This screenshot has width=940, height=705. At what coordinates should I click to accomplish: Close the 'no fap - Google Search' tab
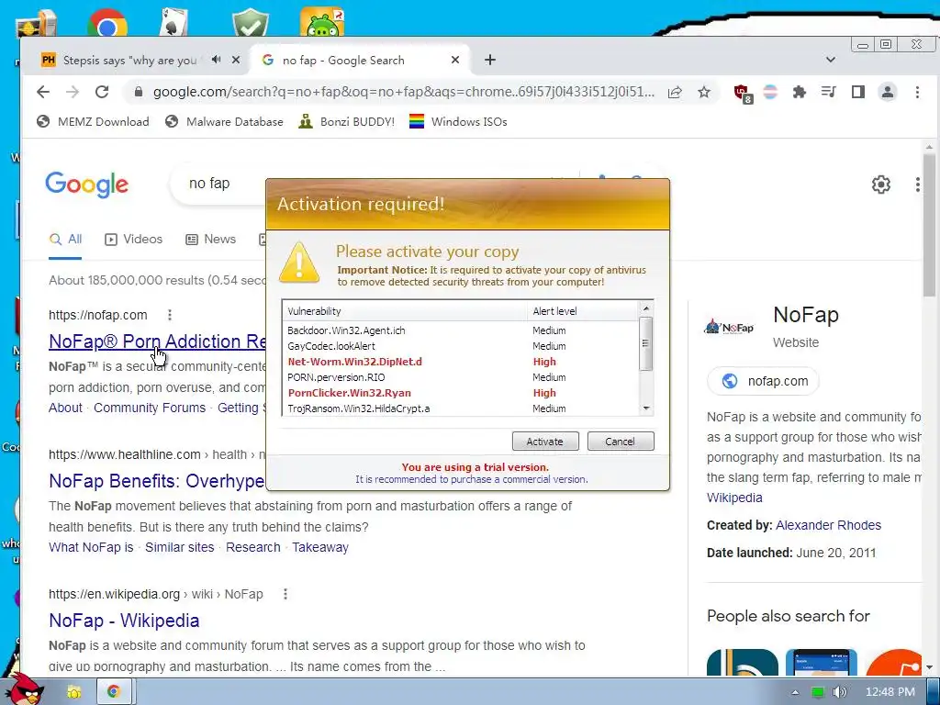(x=455, y=60)
